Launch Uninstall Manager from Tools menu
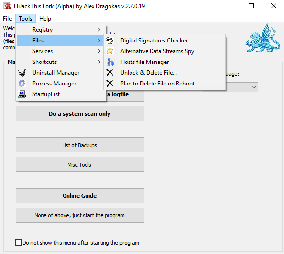Screen dimensions: 284x254 [61, 73]
